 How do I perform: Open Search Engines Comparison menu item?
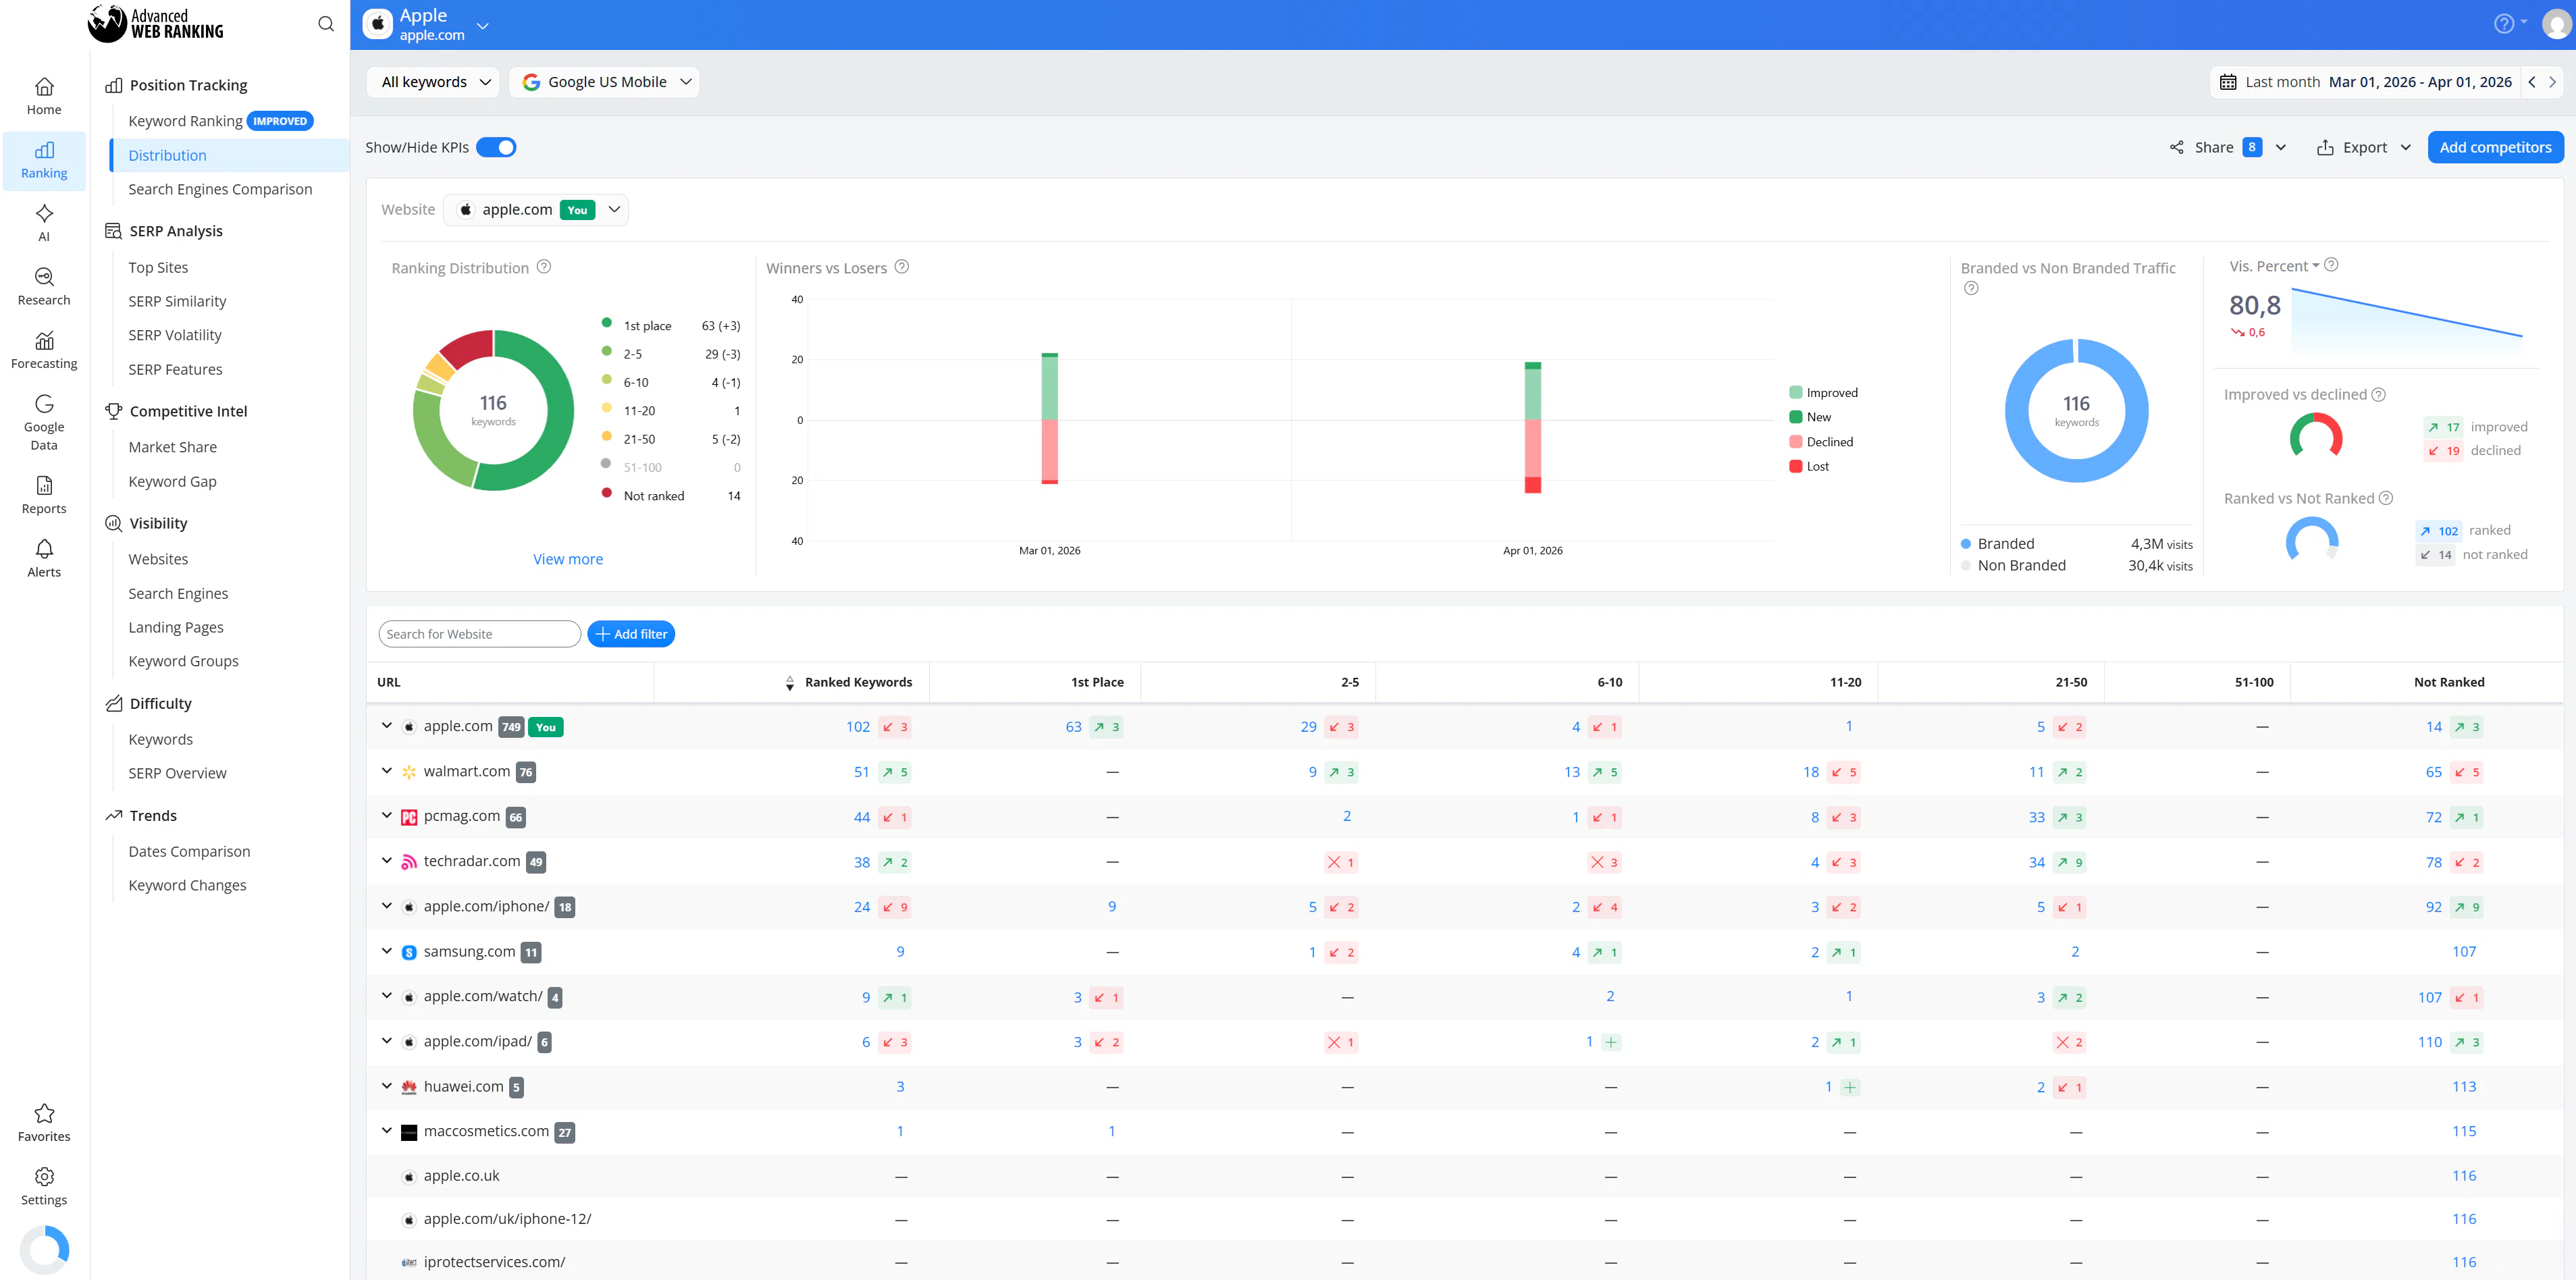(220, 189)
